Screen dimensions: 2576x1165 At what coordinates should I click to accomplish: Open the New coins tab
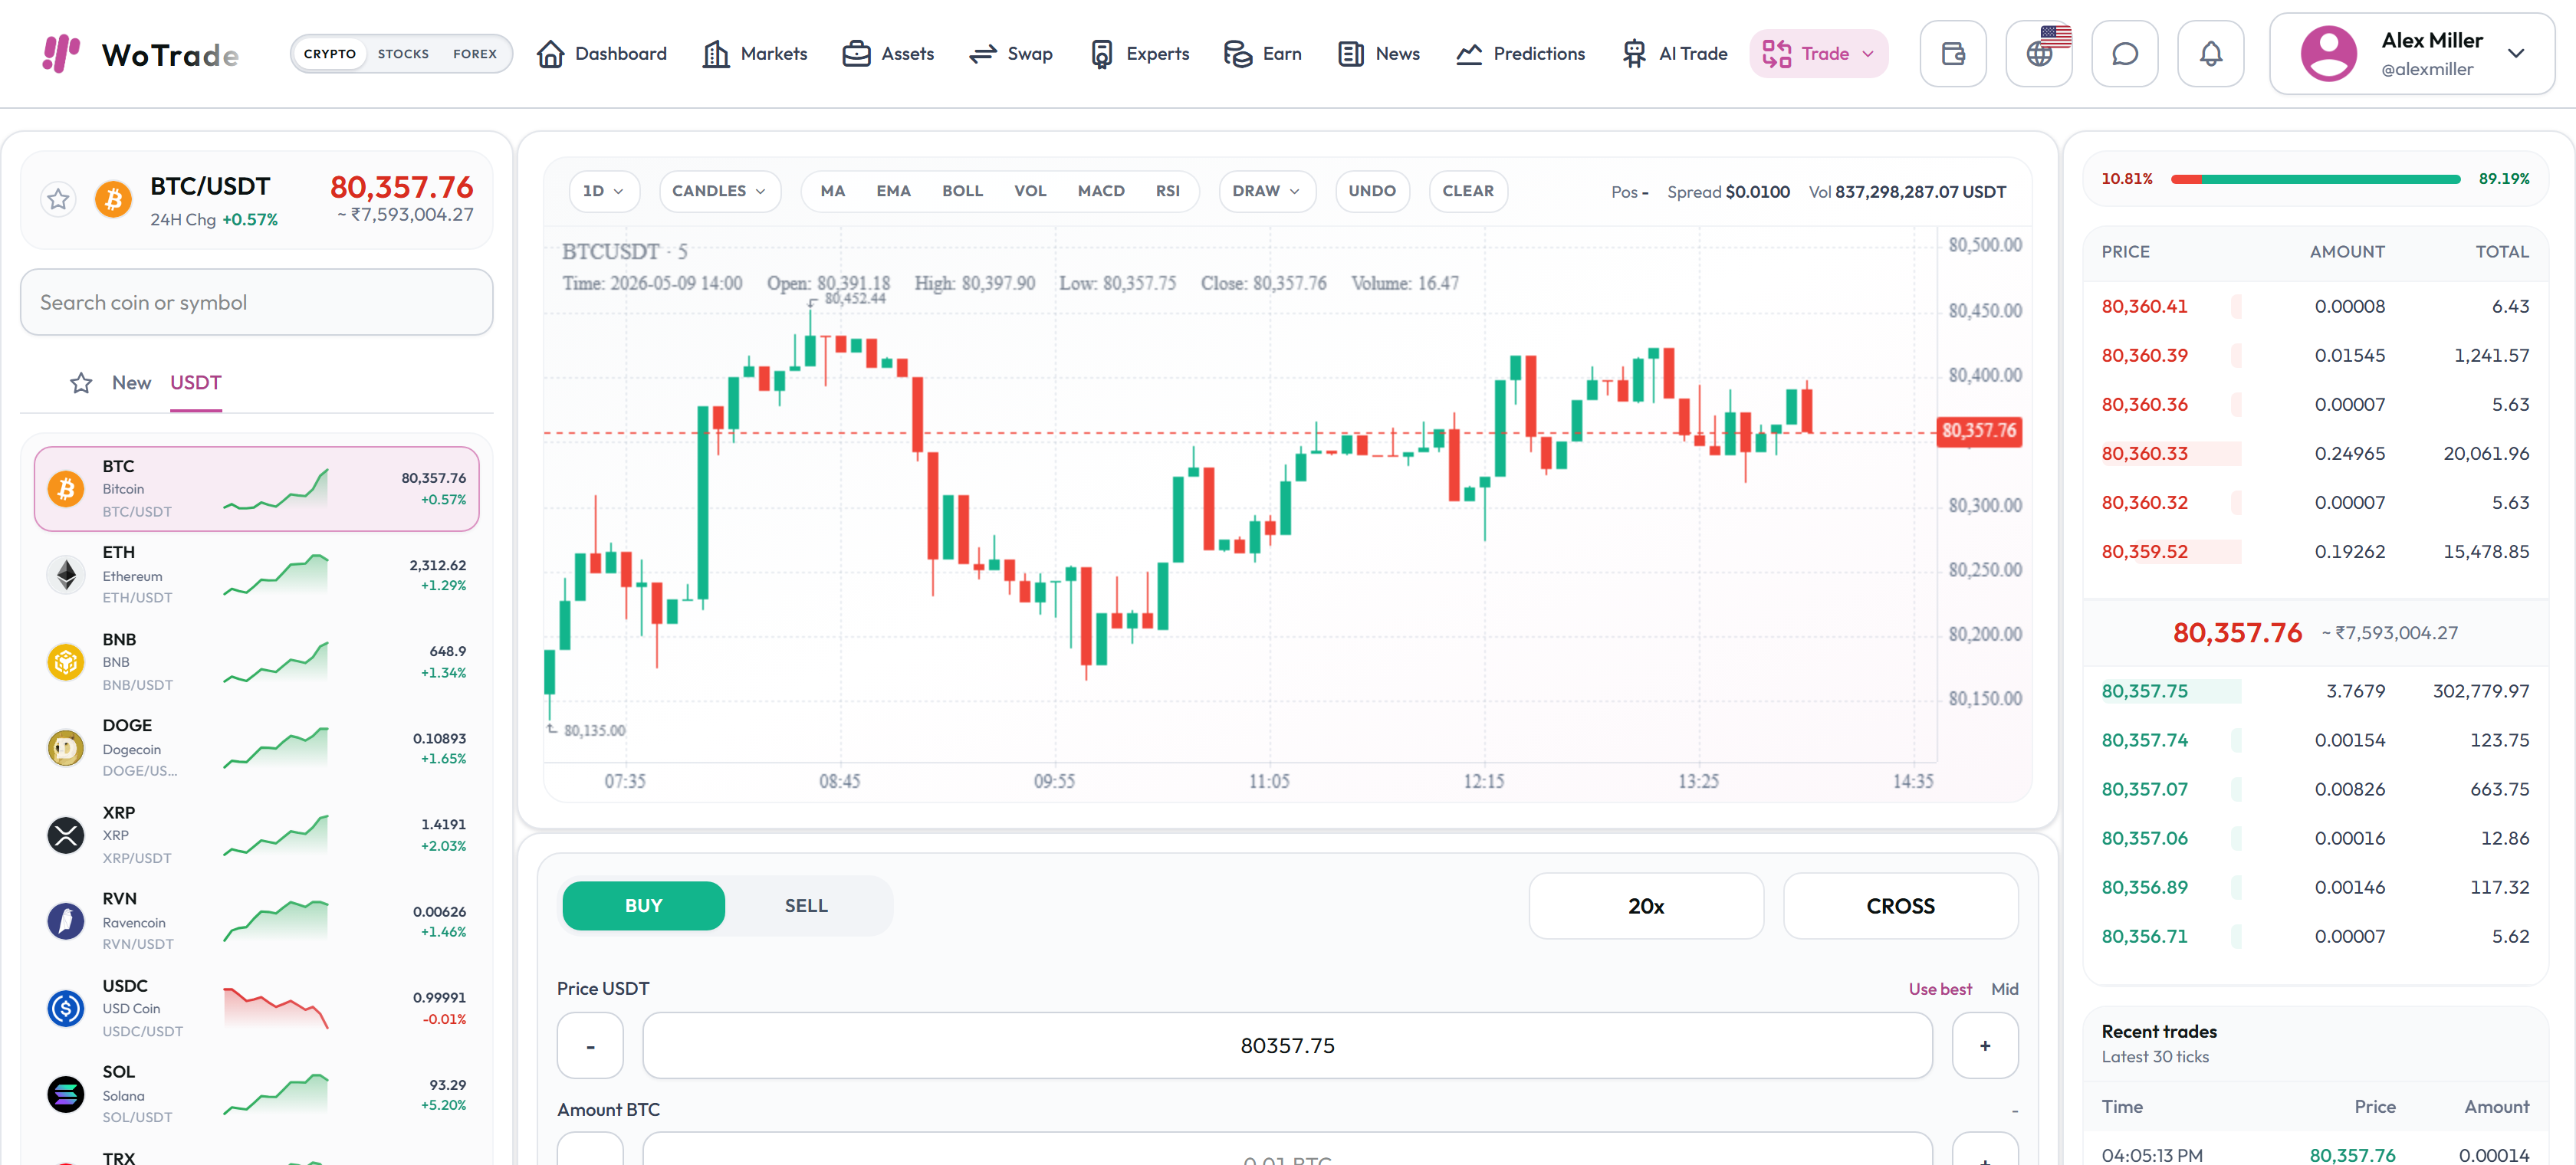point(131,383)
